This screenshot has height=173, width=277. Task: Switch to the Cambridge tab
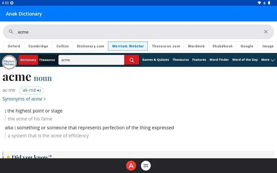pyautogui.click(x=38, y=46)
